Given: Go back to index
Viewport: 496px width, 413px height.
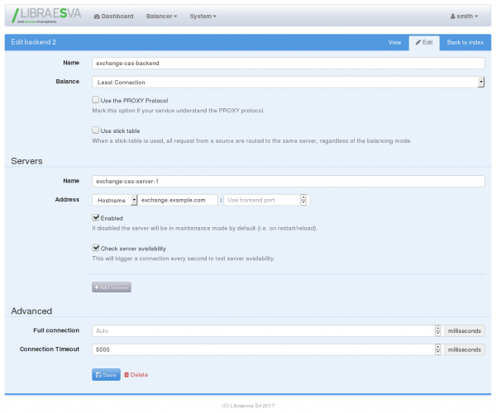Looking at the screenshot, I should [x=465, y=41].
